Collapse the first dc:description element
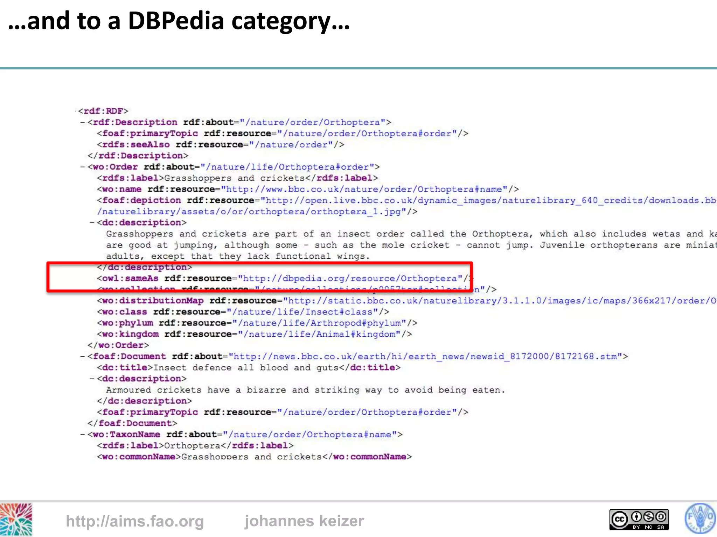Viewport: 717px width, 537px height. [x=92, y=223]
